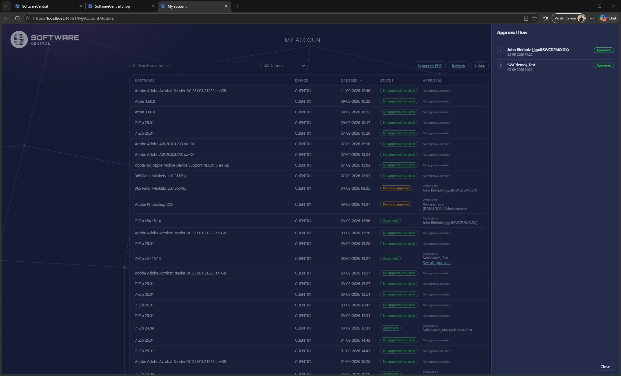Expand the tab search chevron
Screen dimensions: 621x376
(x=6, y=6)
